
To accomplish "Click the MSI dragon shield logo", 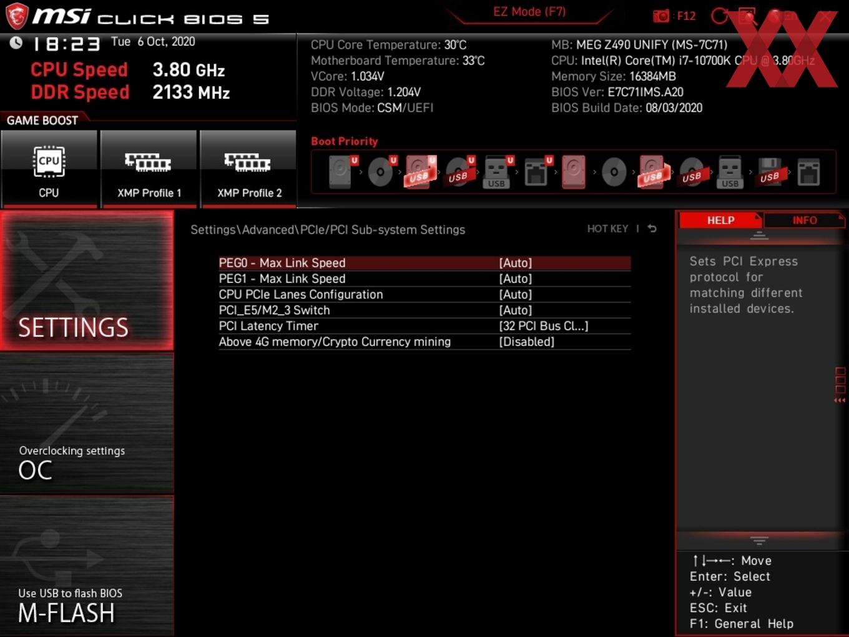I will pos(17,16).
